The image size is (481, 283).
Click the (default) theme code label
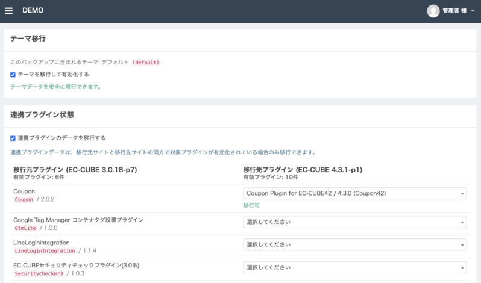[x=146, y=63]
